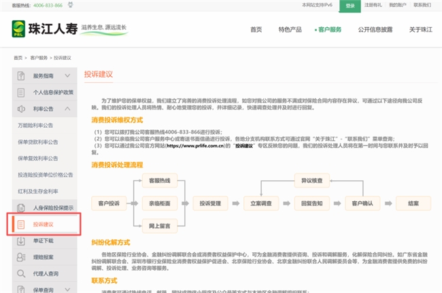This screenshot has height=293, width=442.
Task: Click the 单证下载 download icon
Action: (21, 241)
